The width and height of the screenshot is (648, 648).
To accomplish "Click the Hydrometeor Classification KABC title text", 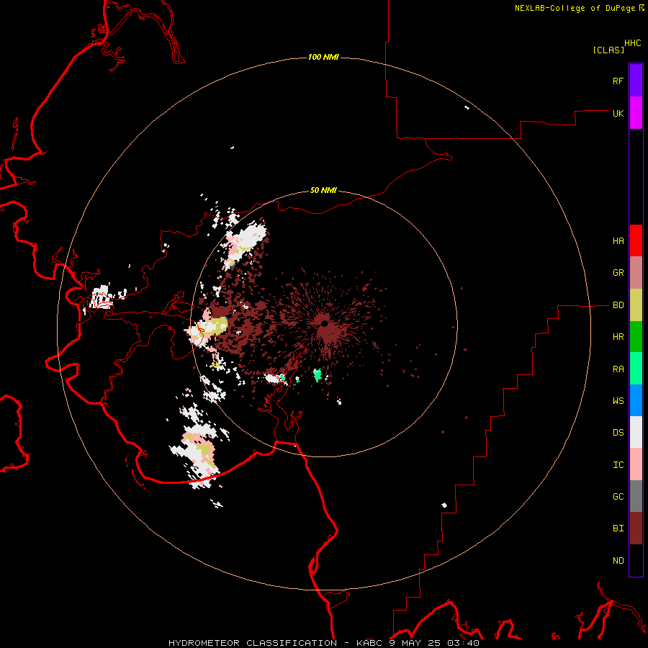I will 323,643.
